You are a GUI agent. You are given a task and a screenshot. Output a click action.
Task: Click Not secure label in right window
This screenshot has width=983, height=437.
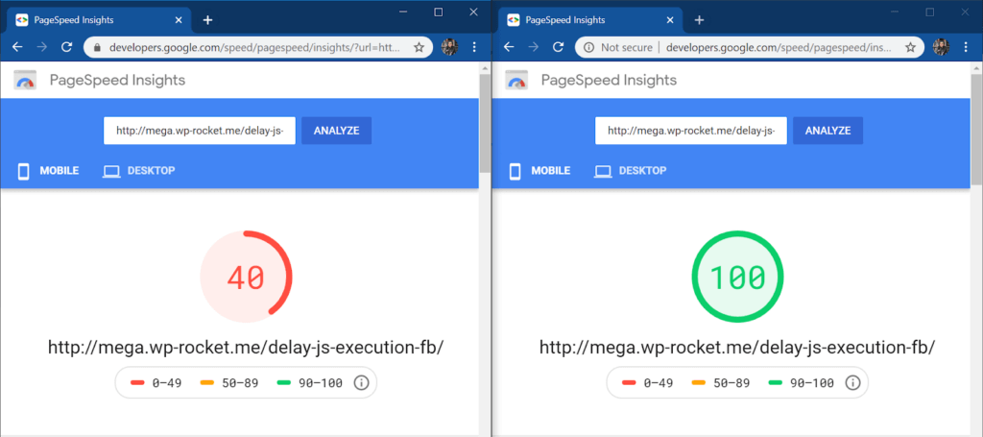[626, 47]
